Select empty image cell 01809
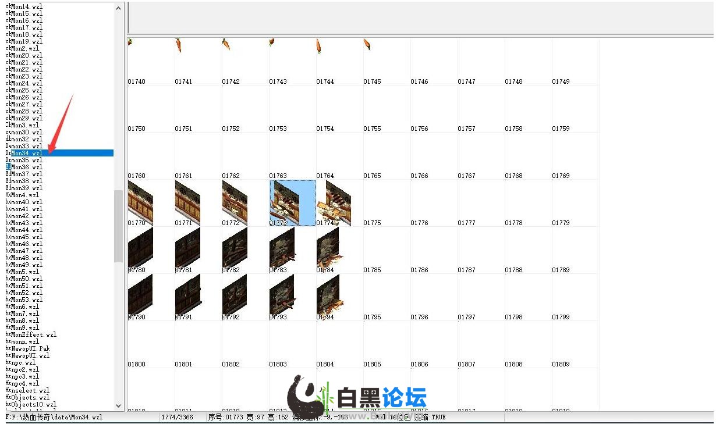Image resolution: width=716 pixels, height=424 pixels. tap(575, 344)
